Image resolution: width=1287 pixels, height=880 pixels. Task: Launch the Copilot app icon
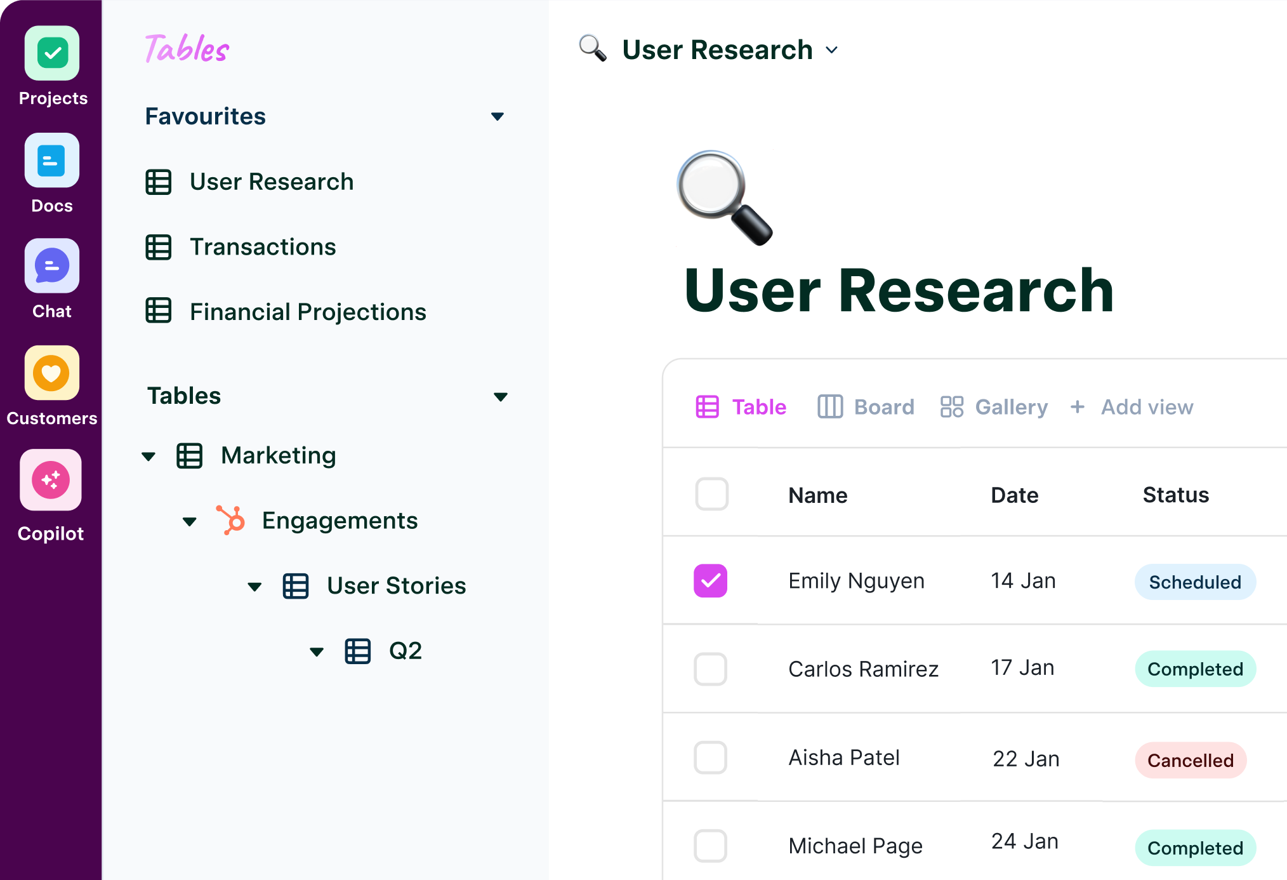[51, 480]
